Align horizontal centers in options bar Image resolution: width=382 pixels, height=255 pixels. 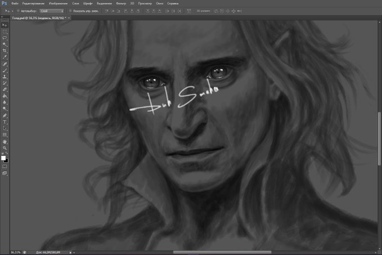point(132,11)
